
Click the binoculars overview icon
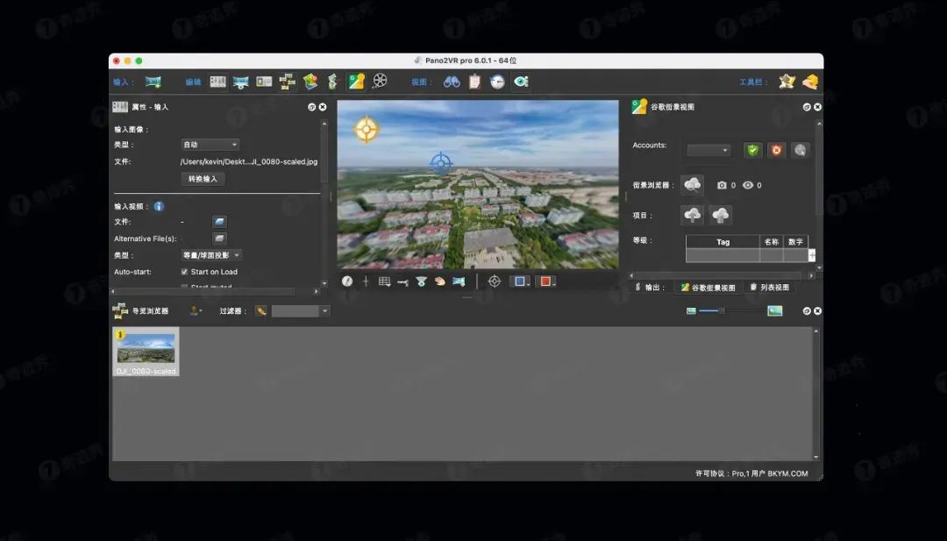[x=452, y=82]
